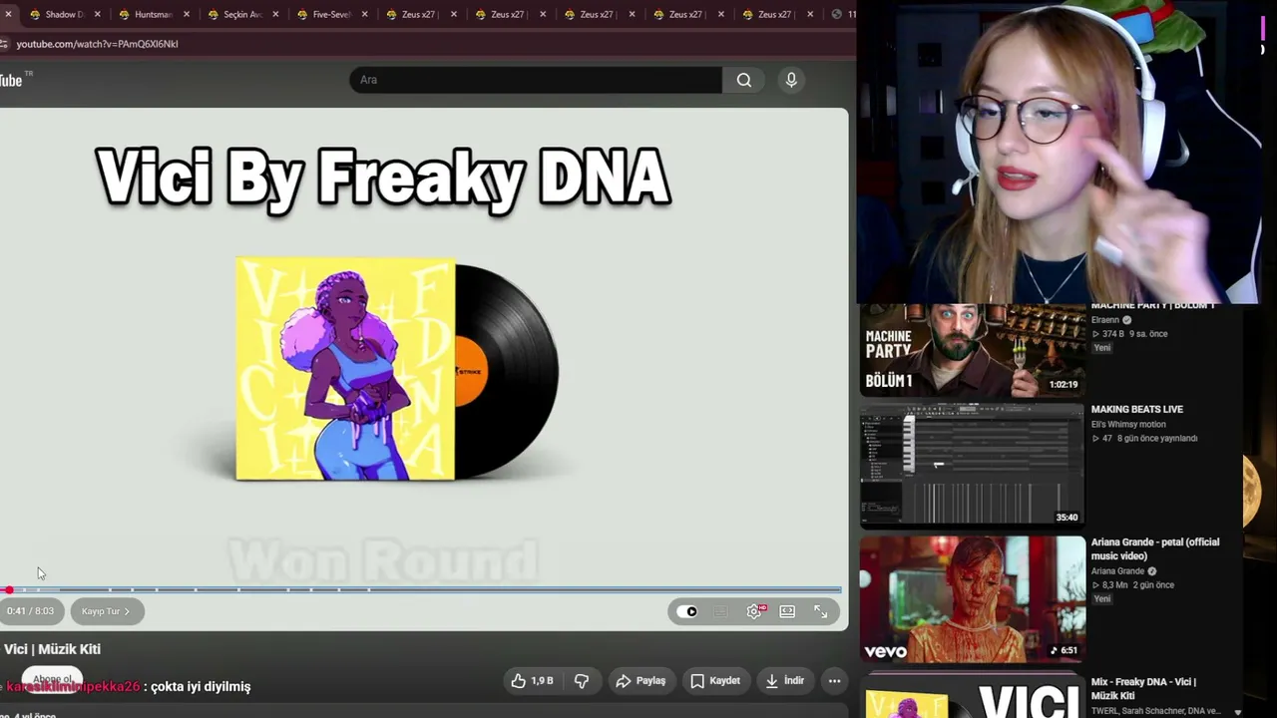The image size is (1277, 718).
Task: Open the MAKING BEATS LIVE thumbnail
Action: [973, 466]
